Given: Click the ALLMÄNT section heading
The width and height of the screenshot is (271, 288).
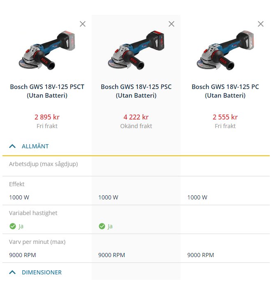Looking at the screenshot, I should (x=35, y=146).
